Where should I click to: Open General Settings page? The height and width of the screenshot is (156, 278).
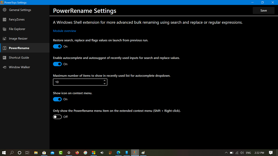(25, 10)
